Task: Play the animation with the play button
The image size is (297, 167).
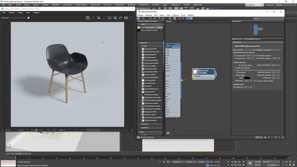Action: [236, 162]
